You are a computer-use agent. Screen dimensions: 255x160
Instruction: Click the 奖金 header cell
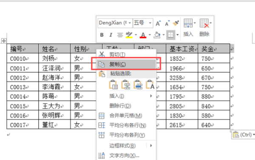(214, 48)
